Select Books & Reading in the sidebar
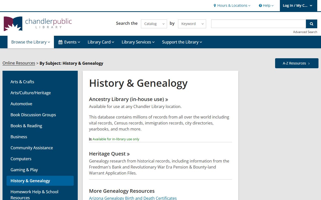Image resolution: width=321 pixels, height=200 pixels. pos(40,126)
